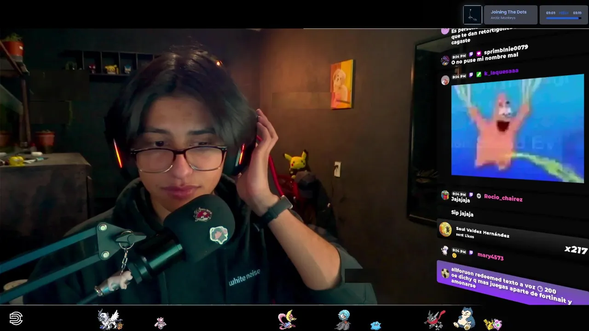Open k_laquesaaa's username in chat
The height and width of the screenshot is (331, 589).
click(x=501, y=72)
